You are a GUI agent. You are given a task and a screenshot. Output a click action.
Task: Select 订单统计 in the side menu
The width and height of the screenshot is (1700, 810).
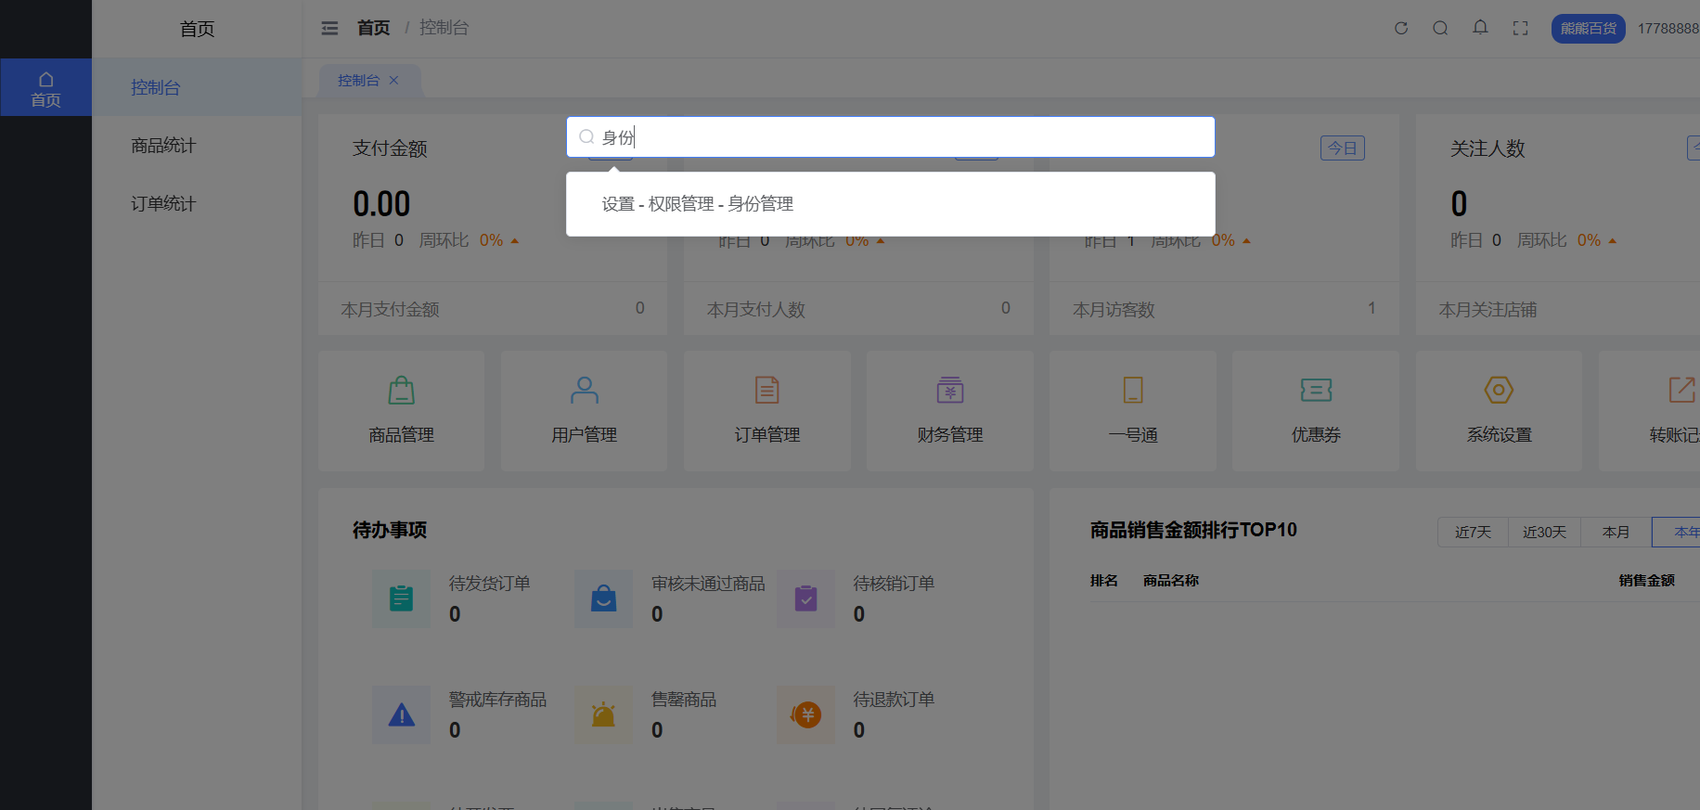[x=163, y=204]
